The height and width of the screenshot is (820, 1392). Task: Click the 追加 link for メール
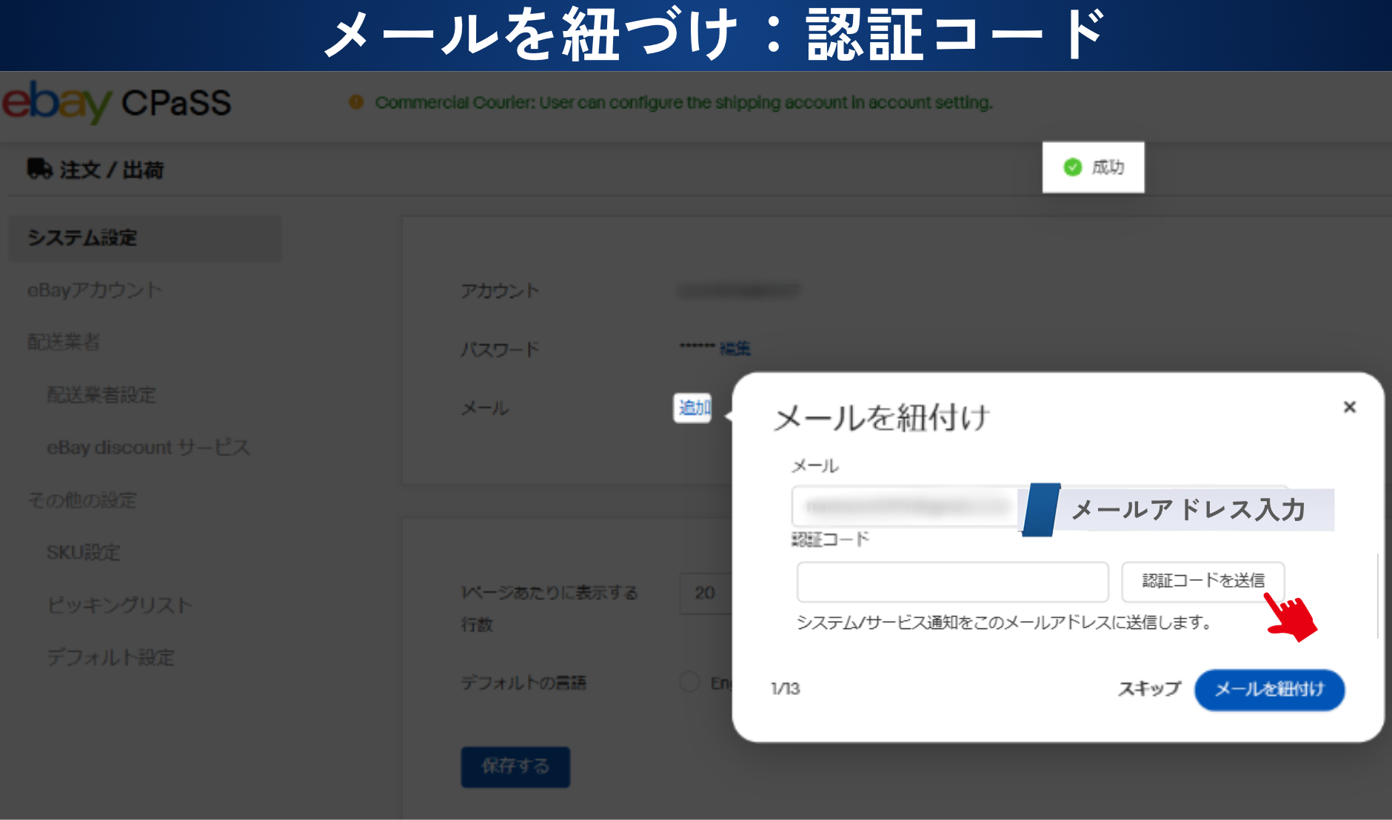pos(693,408)
